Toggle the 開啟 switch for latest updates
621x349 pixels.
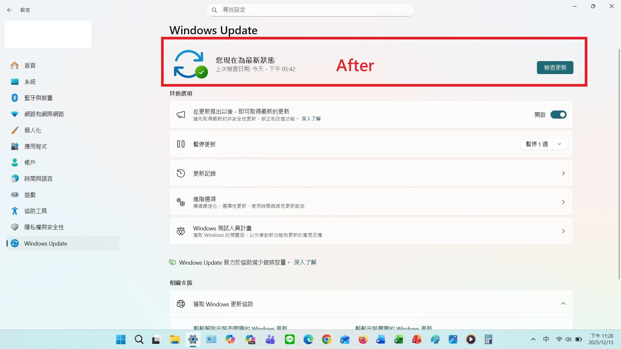click(559, 115)
